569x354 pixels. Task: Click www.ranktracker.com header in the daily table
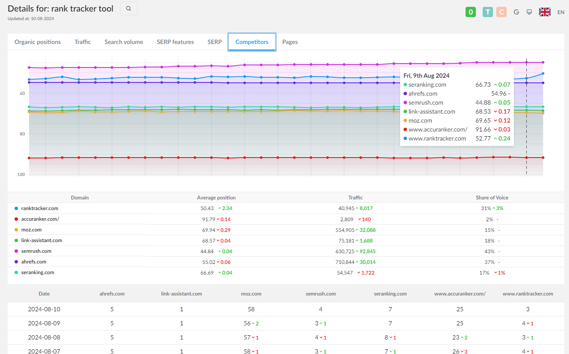(x=528, y=294)
